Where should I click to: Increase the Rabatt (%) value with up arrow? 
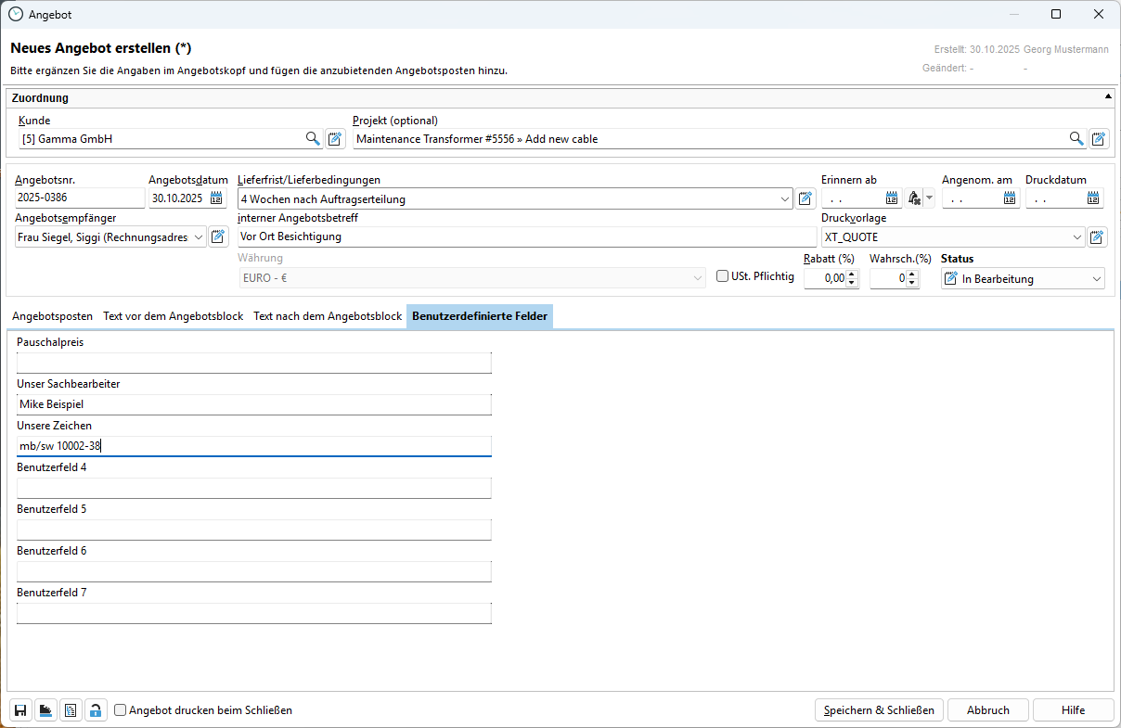click(x=853, y=274)
